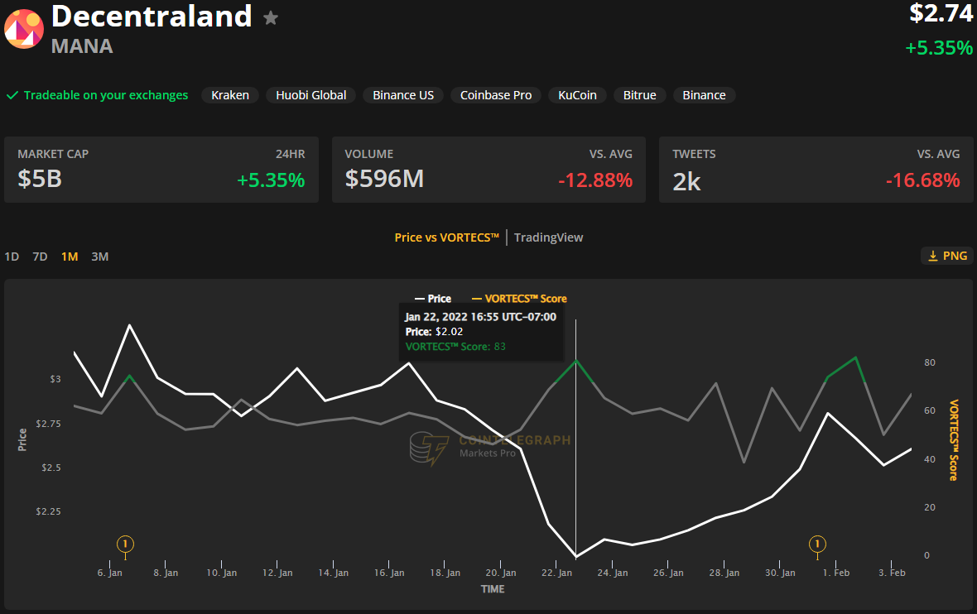The height and width of the screenshot is (614, 977).
Task: Select the 3M time range
Action: tap(99, 257)
